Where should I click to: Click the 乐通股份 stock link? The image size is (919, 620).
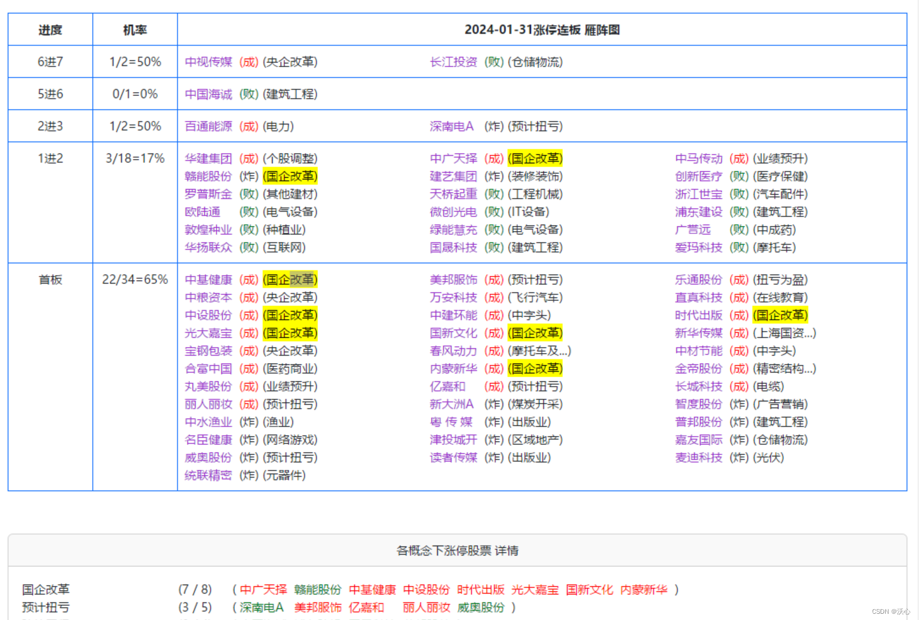coord(699,280)
